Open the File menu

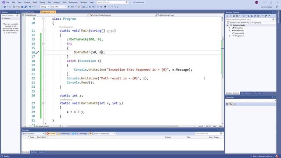(x=8, y=2)
